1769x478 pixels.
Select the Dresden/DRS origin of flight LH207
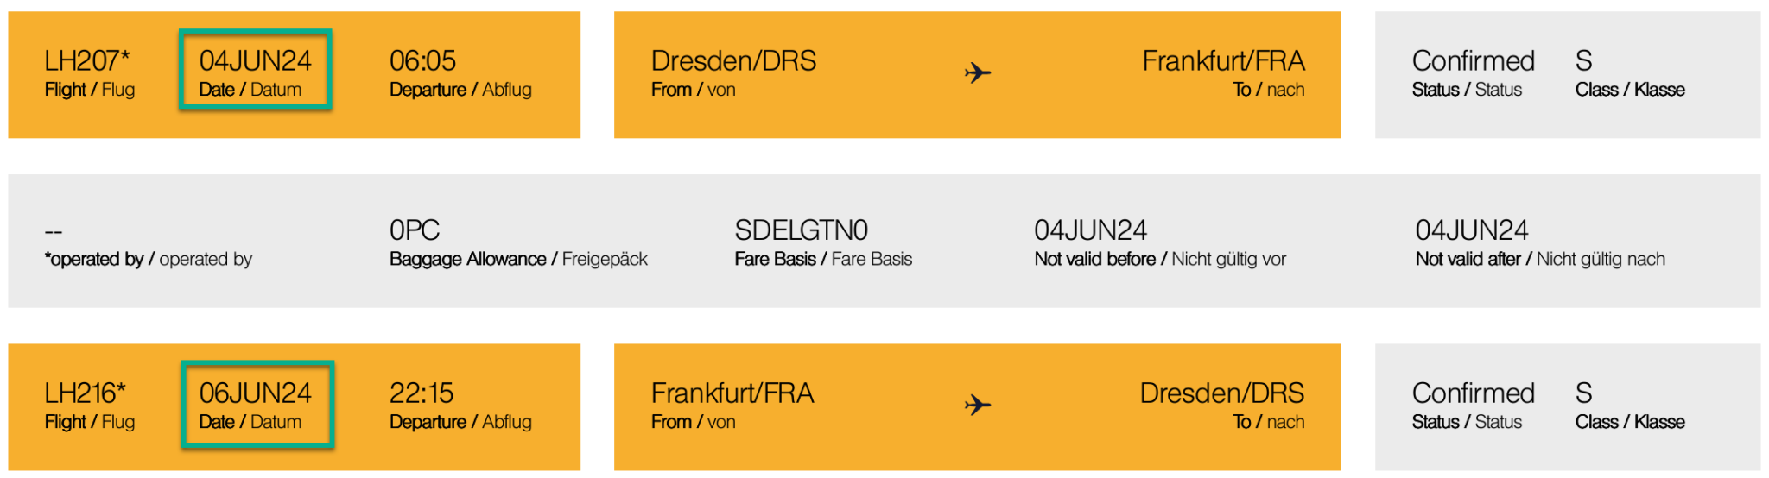point(733,61)
